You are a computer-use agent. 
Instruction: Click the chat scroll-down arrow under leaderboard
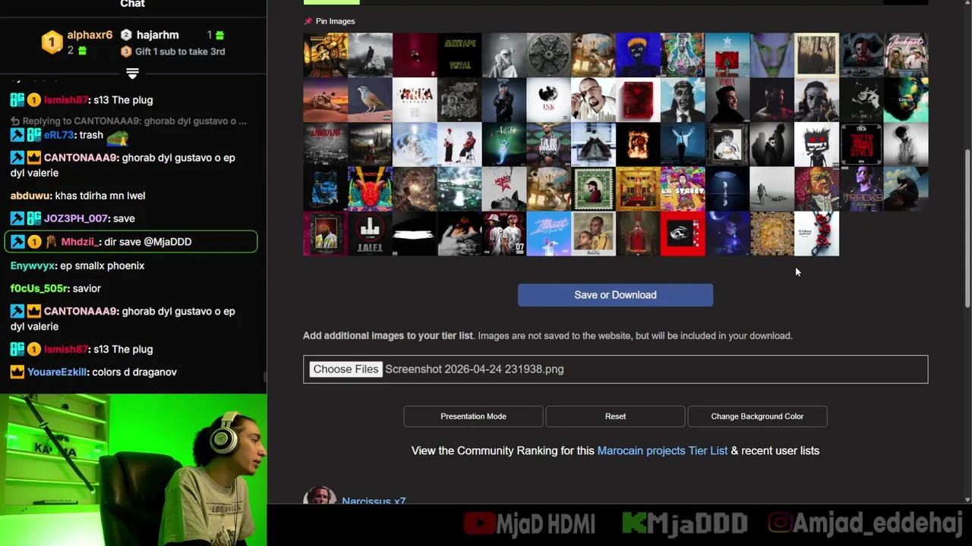point(132,74)
